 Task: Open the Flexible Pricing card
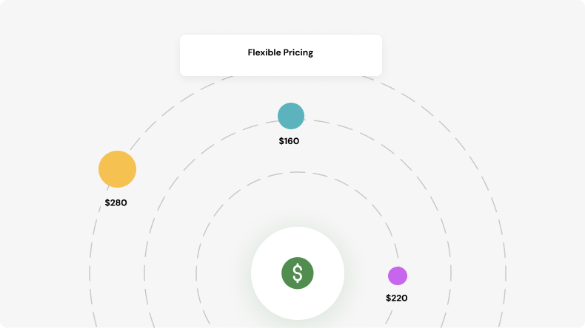click(x=281, y=55)
